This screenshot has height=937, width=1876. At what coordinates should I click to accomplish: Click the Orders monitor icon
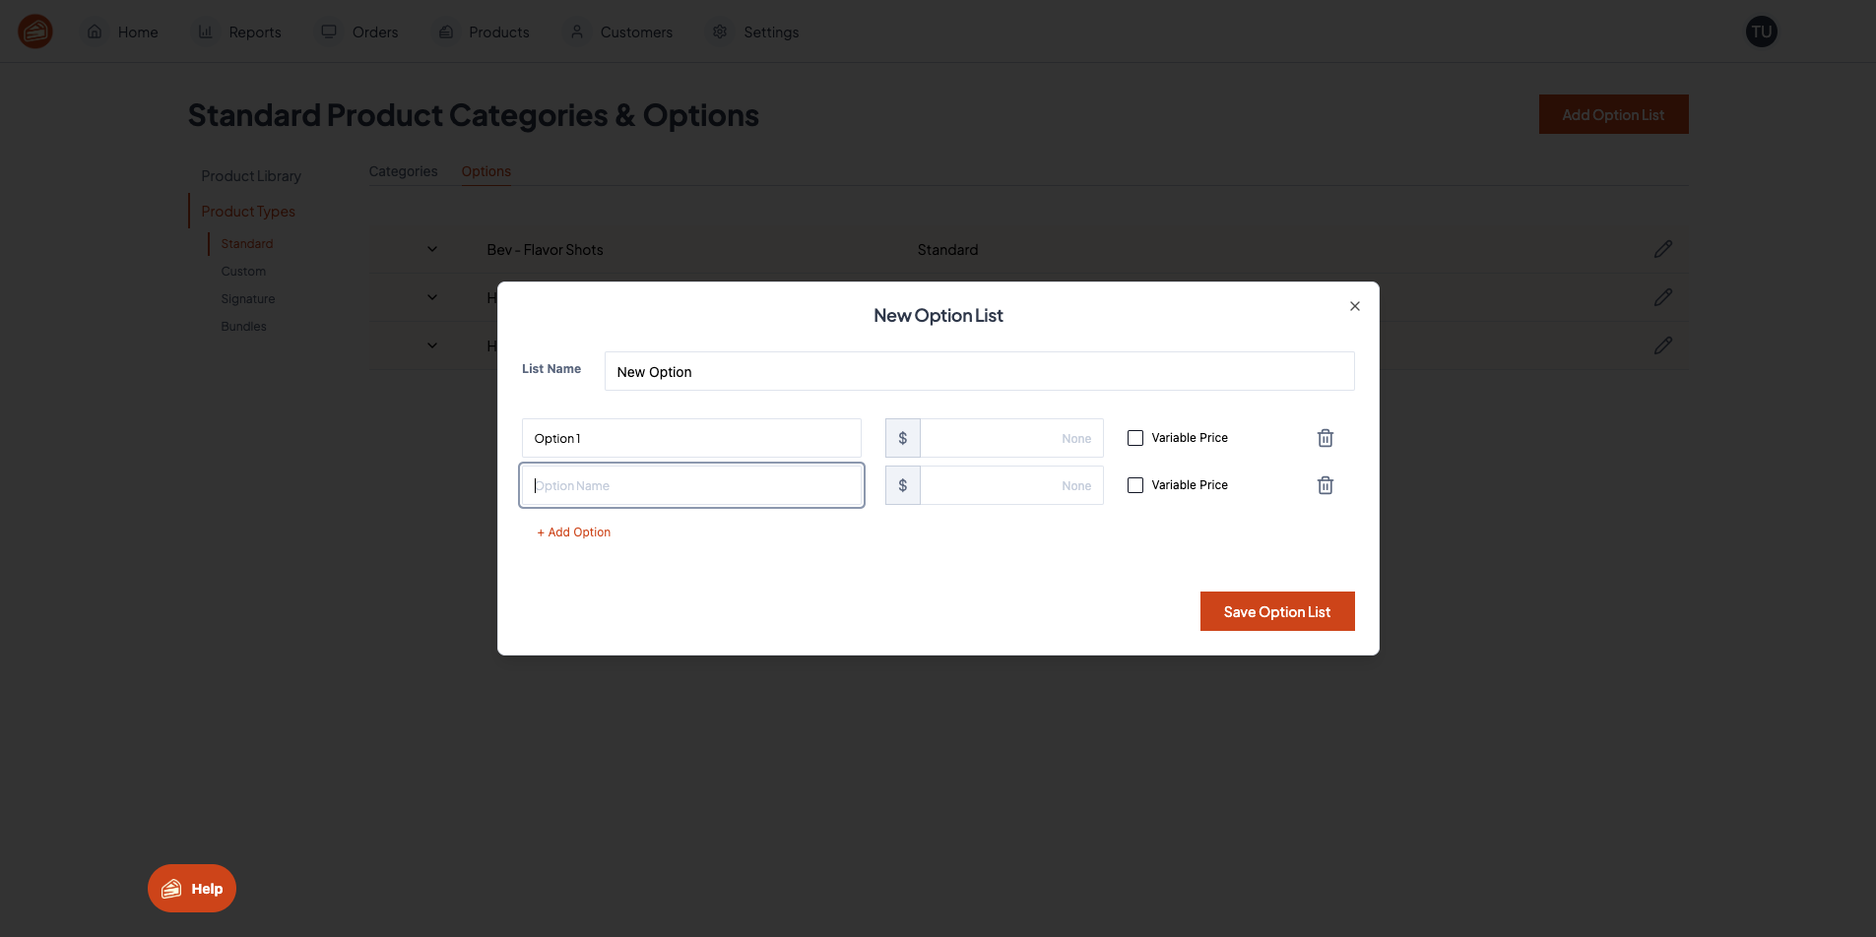[329, 31]
